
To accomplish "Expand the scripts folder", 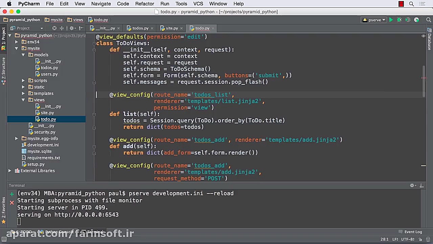I will click(23, 81).
